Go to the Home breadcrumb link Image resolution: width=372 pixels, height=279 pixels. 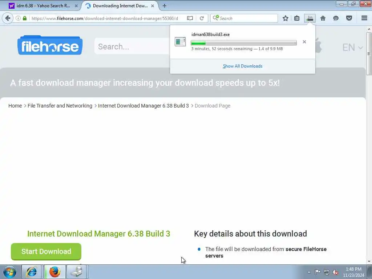(15, 106)
